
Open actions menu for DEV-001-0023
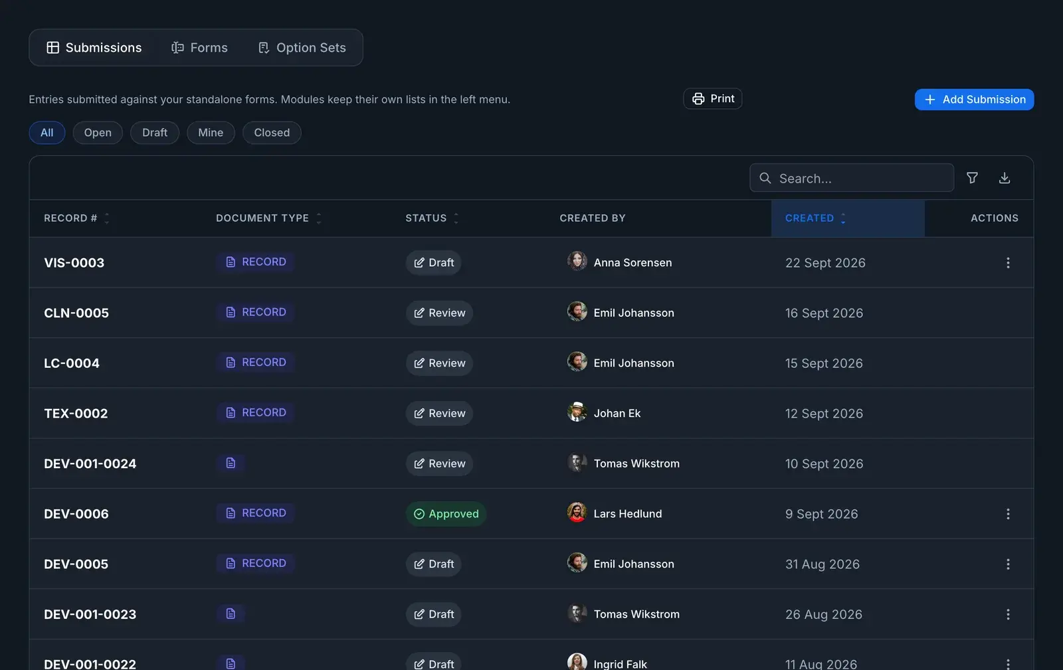coord(1008,614)
